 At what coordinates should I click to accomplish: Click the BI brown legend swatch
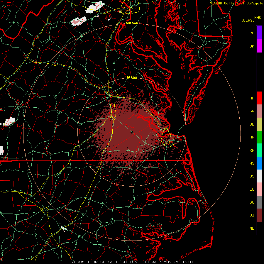coord(259,215)
